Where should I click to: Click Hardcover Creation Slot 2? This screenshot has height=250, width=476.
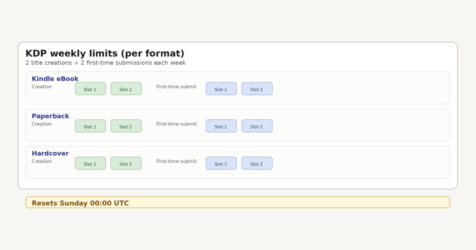126,163
